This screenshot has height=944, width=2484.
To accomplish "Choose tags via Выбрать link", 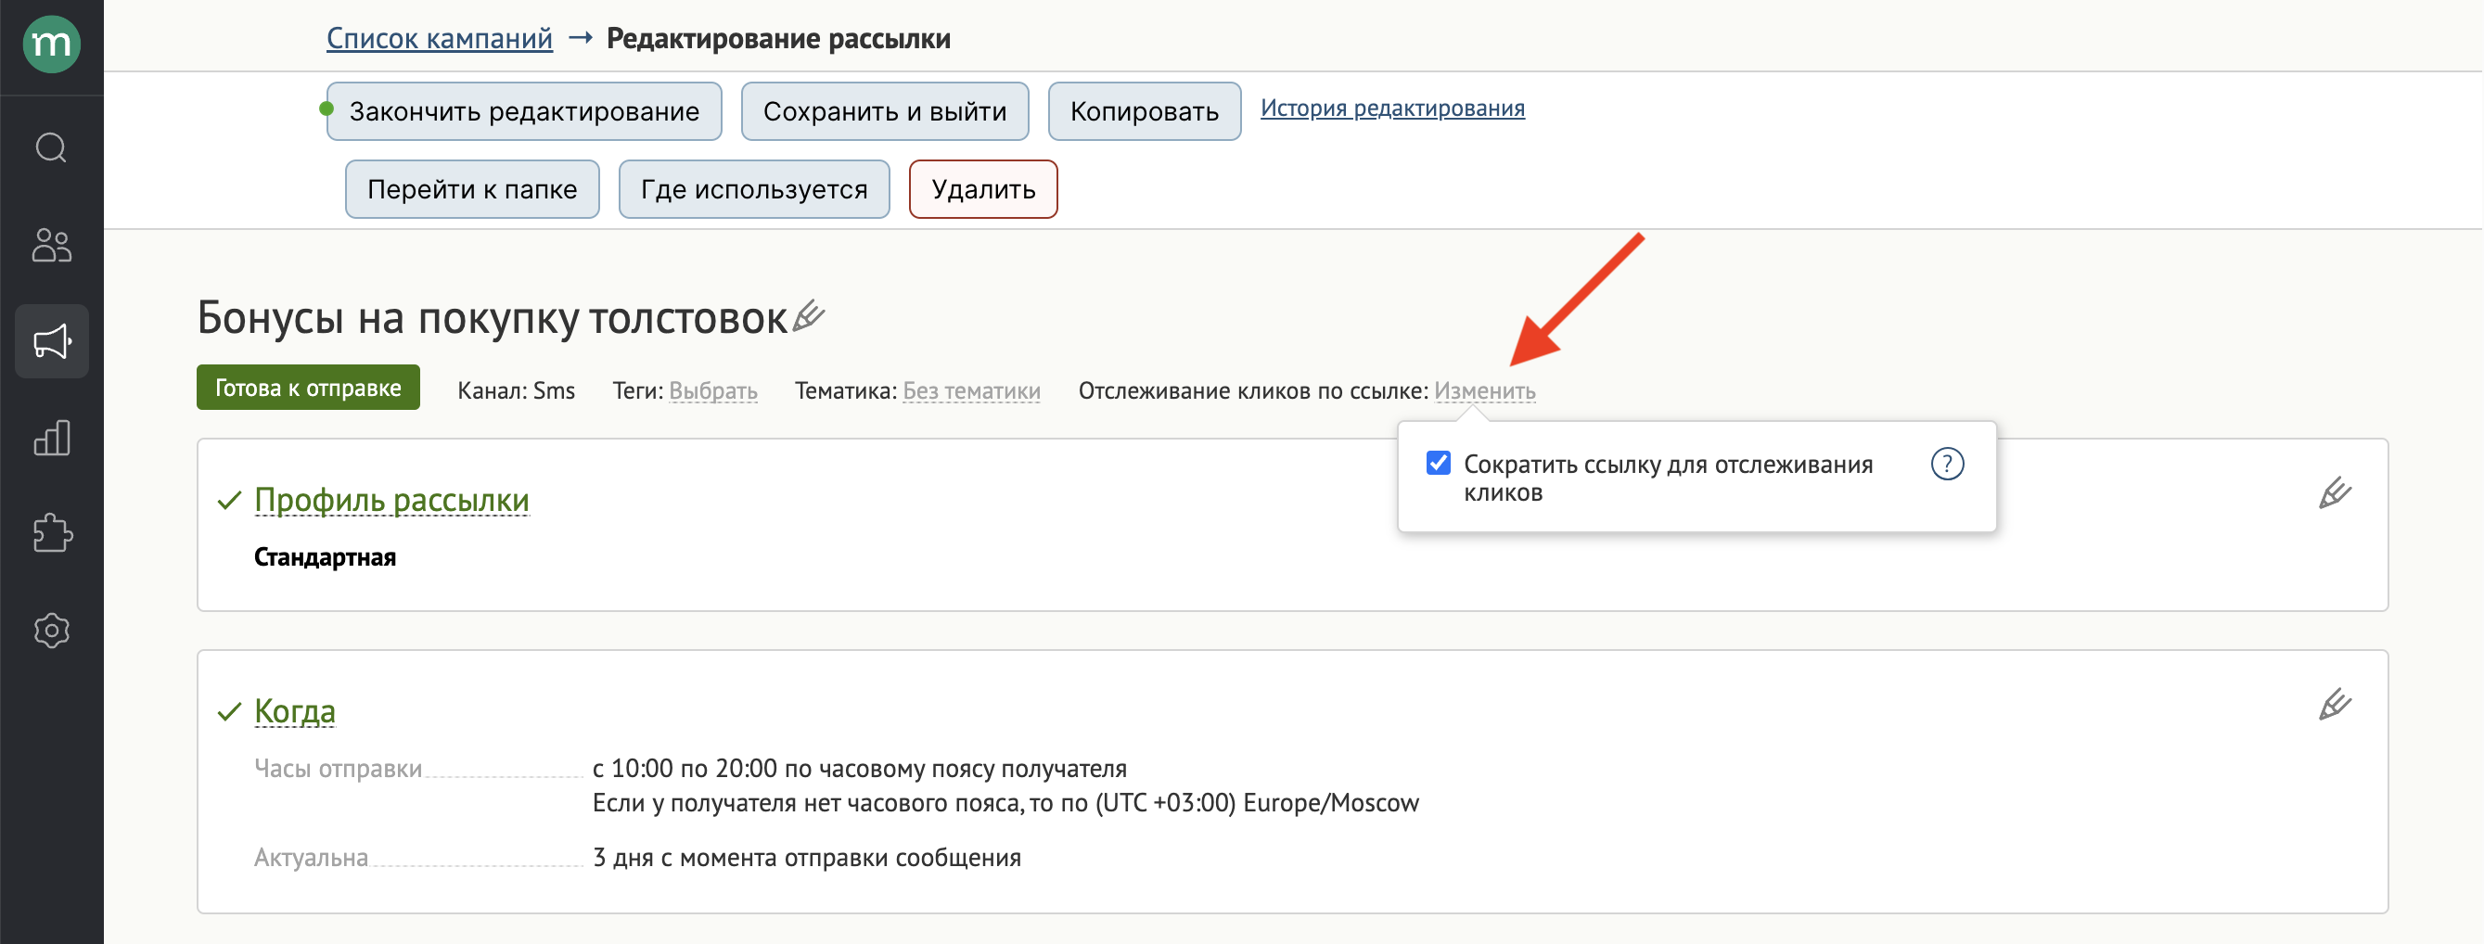I will 712,390.
